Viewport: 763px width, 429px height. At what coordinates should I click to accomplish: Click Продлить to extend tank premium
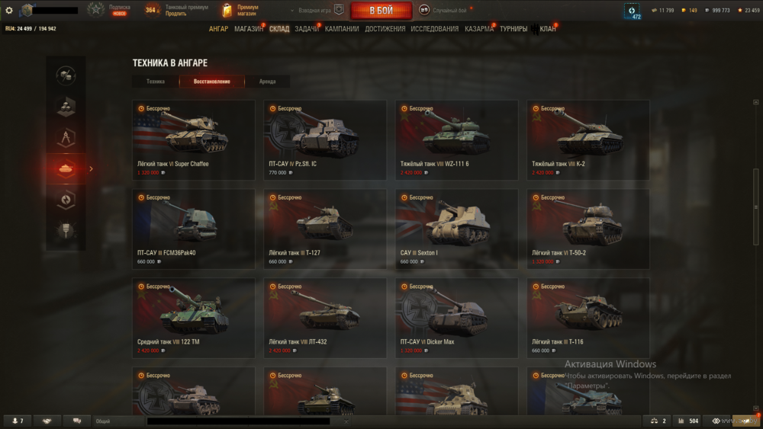175,14
